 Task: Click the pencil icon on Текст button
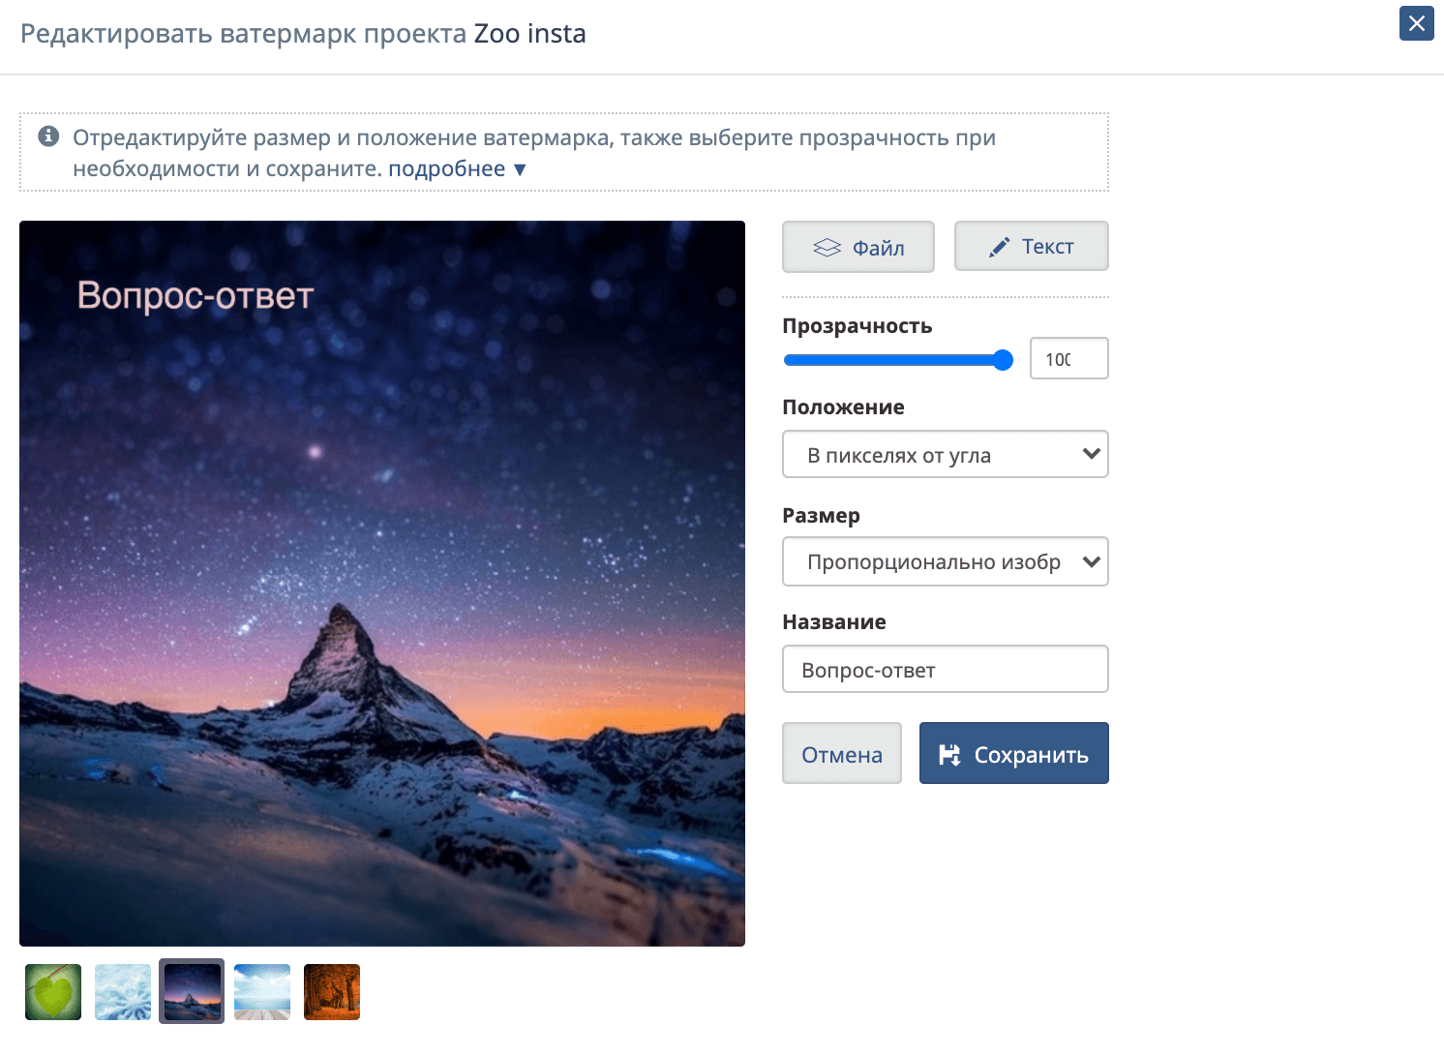click(999, 247)
